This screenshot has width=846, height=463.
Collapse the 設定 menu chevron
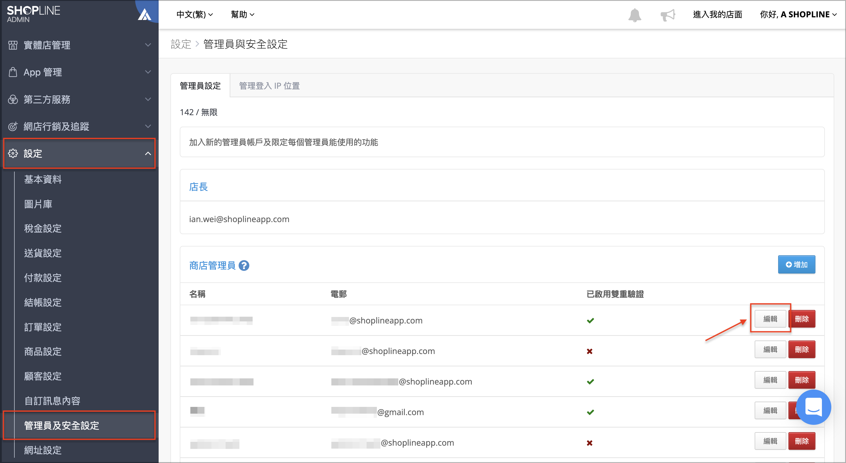148,153
